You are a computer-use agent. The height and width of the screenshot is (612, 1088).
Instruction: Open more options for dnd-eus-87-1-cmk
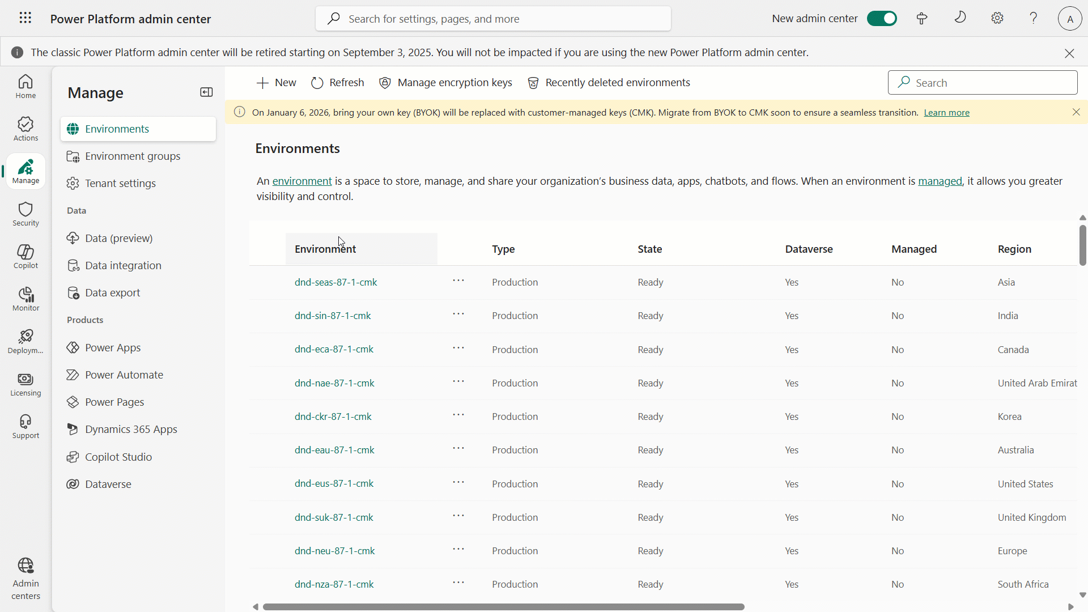(458, 483)
